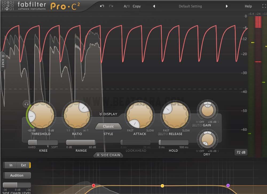Enable headphone audition icon near Threshold

[x=26, y=104]
